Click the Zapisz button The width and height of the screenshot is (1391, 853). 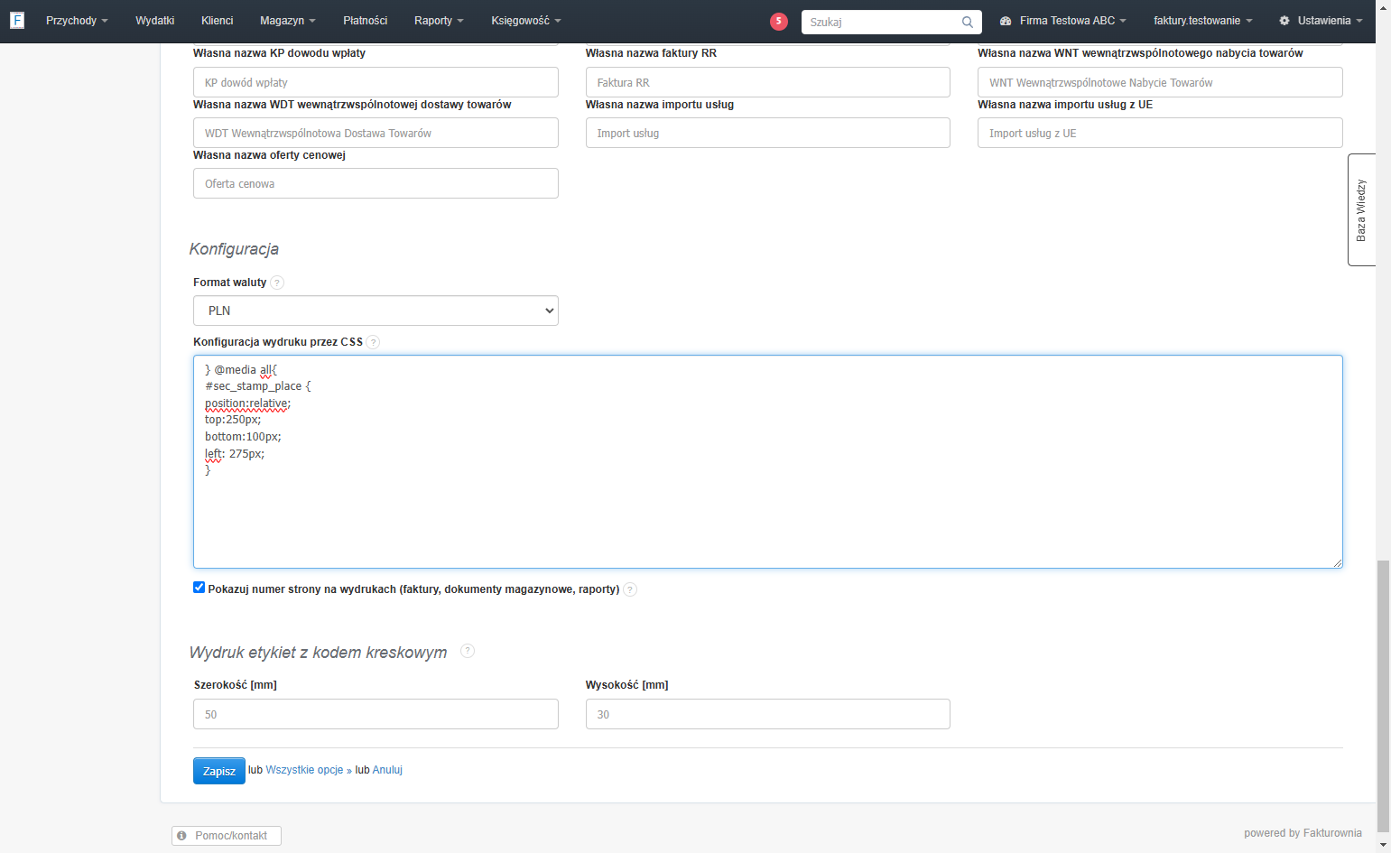pyautogui.click(x=219, y=771)
